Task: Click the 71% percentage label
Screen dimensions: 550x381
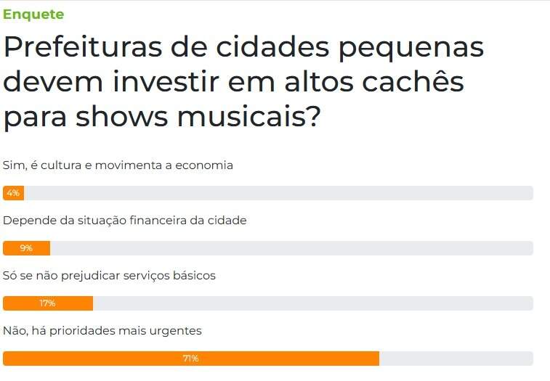Action: coord(190,359)
